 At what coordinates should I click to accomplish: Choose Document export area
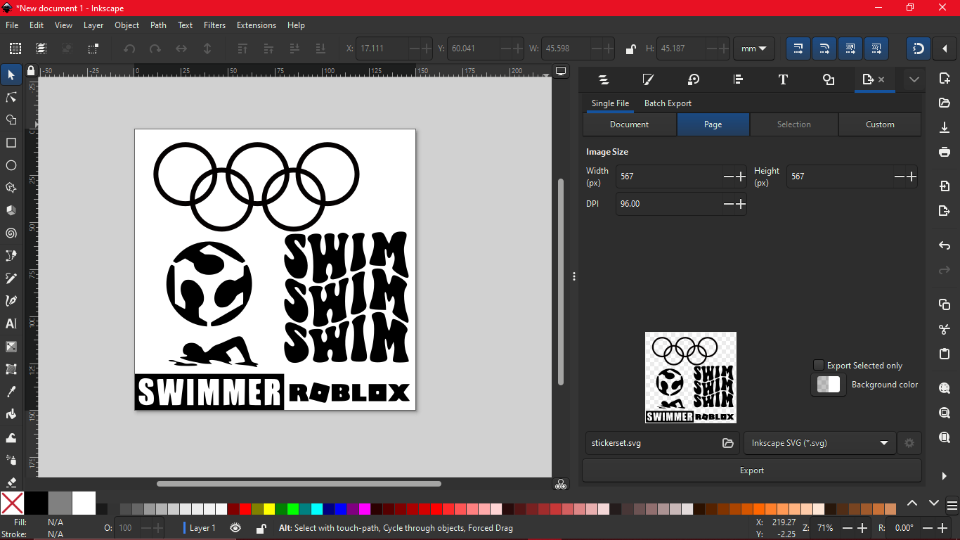pyautogui.click(x=629, y=124)
